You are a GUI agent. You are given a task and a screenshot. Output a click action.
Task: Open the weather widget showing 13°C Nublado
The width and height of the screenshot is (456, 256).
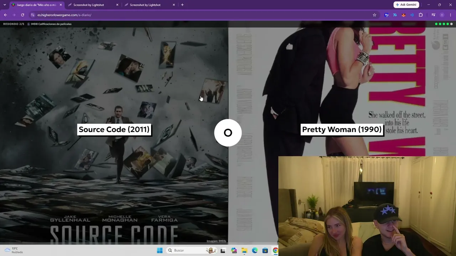14,250
